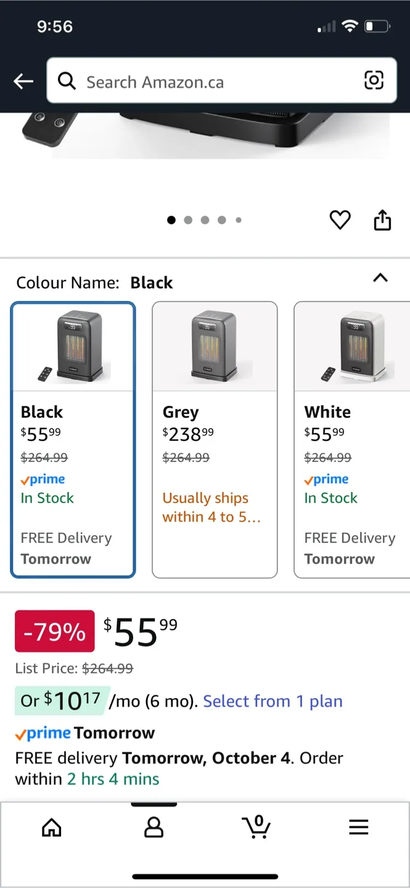Tap the -79% discount badge
The width and height of the screenshot is (410, 888).
tap(54, 631)
